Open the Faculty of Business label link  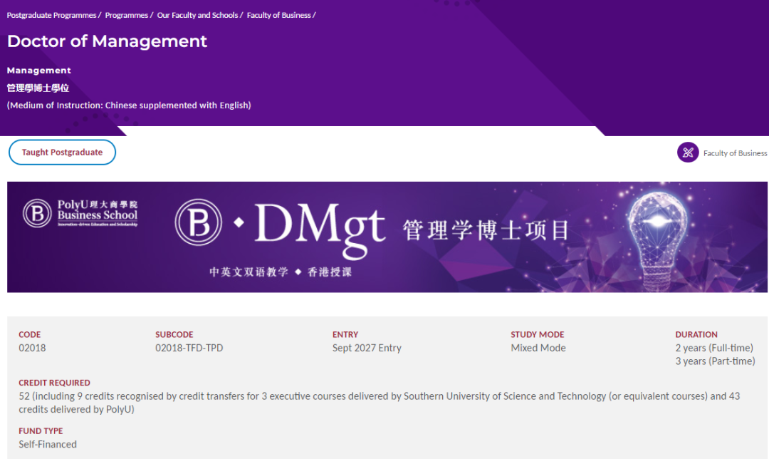[735, 153]
